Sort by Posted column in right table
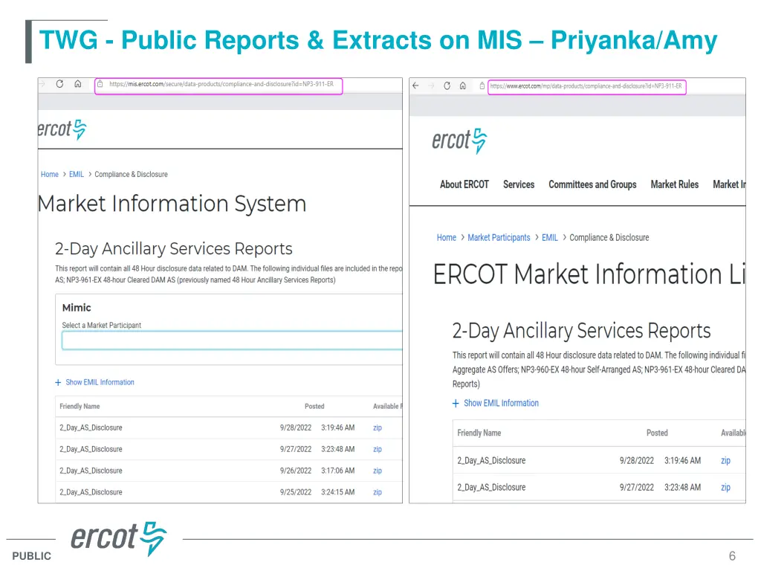 coord(657,433)
